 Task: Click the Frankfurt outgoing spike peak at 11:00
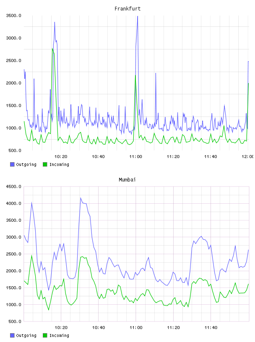pyautogui.click(x=138, y=17)
